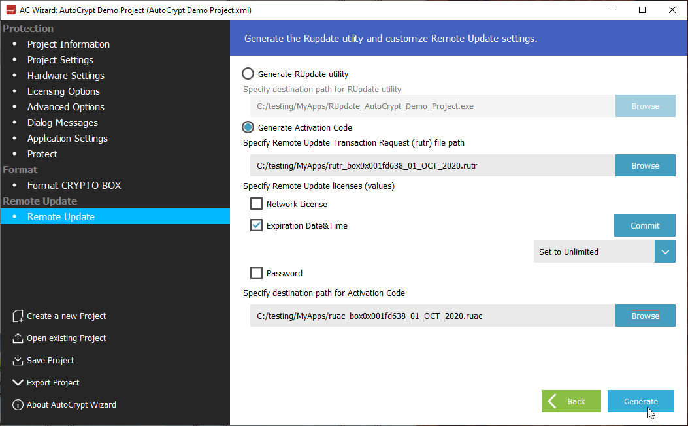688x426 pixels.
Task: Uncheck the Expiration Date&Time checkbox
Action: [x=257, y=225]
